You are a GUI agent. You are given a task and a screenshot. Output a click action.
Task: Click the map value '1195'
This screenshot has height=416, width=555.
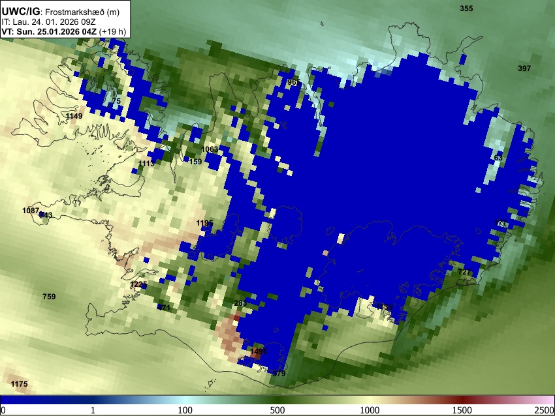pos(204,223)
